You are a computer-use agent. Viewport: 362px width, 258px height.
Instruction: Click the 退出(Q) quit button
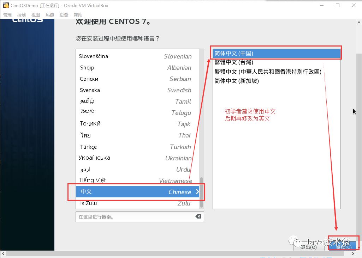pos(309,247)
